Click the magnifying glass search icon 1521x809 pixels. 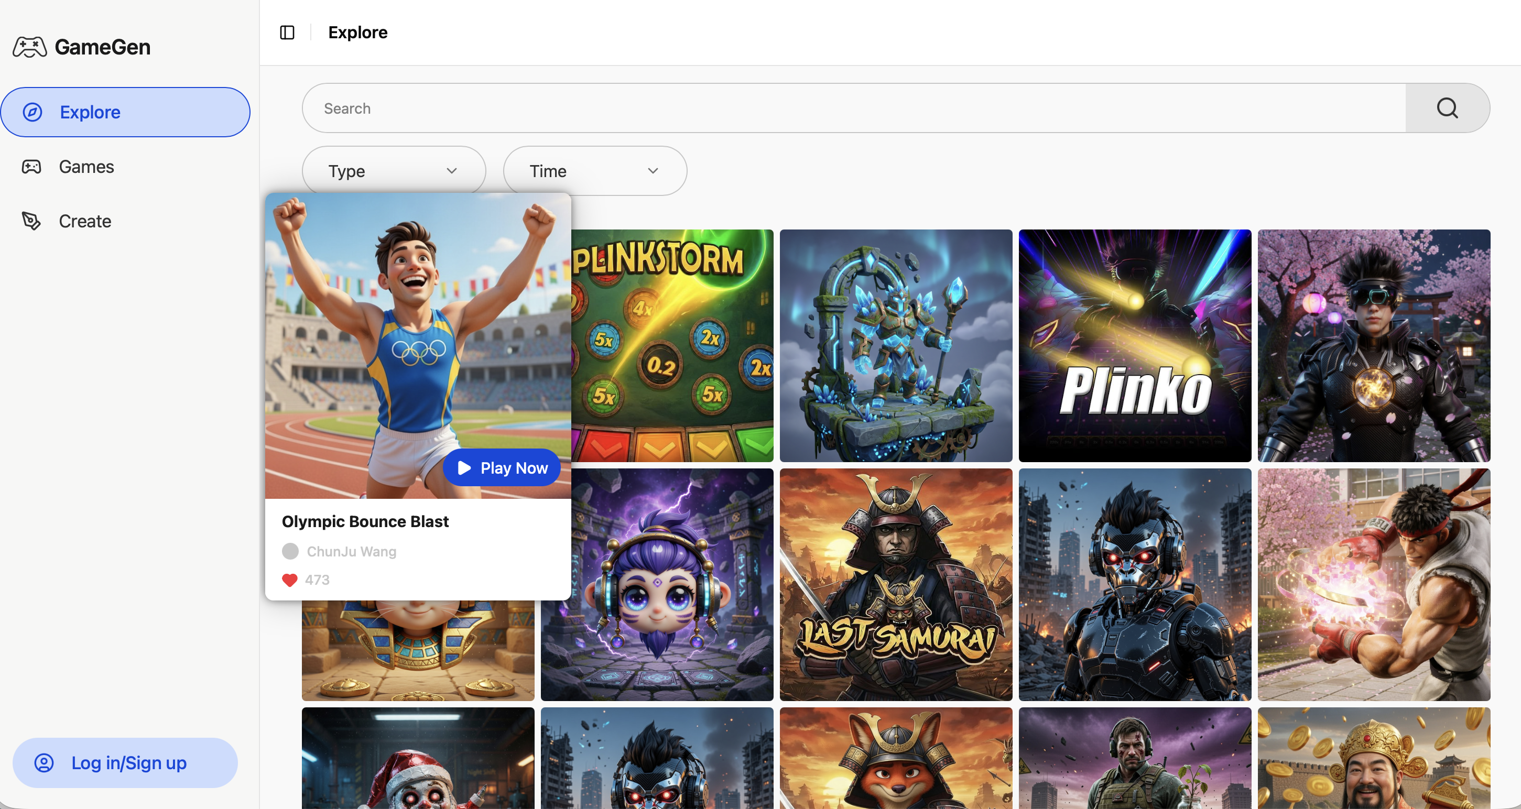pos(1447,108)
